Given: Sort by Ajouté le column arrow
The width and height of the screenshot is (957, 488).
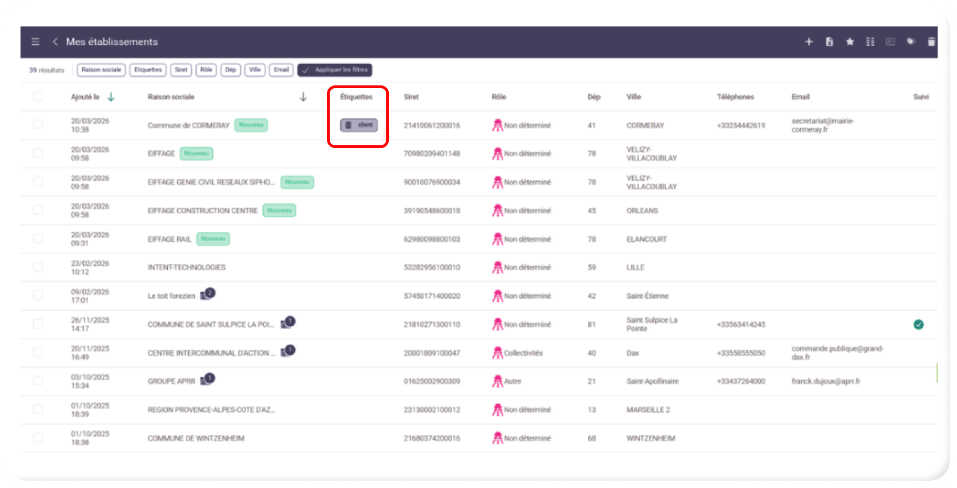Looking at the screenshot, I should pos(111,97).
